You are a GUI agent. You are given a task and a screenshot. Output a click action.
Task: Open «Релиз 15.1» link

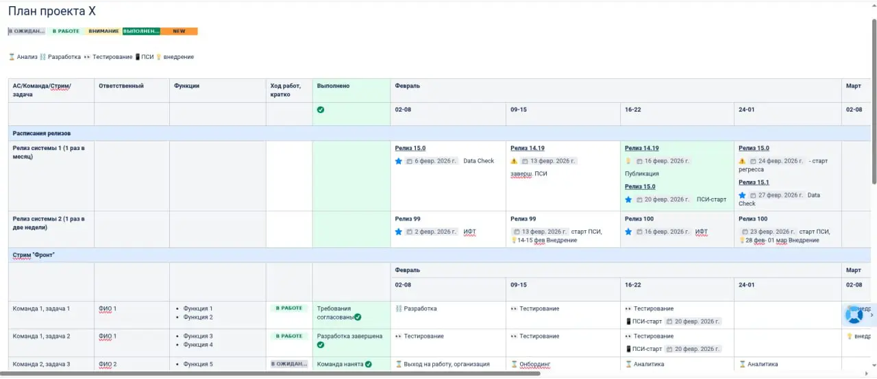pos(754,182)
